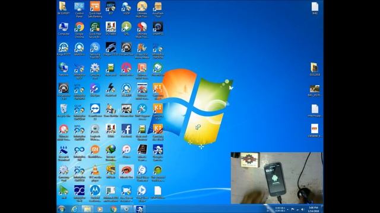Open the orange KI icon beside the RBSoft wrench icon

(x=158, y=112)
